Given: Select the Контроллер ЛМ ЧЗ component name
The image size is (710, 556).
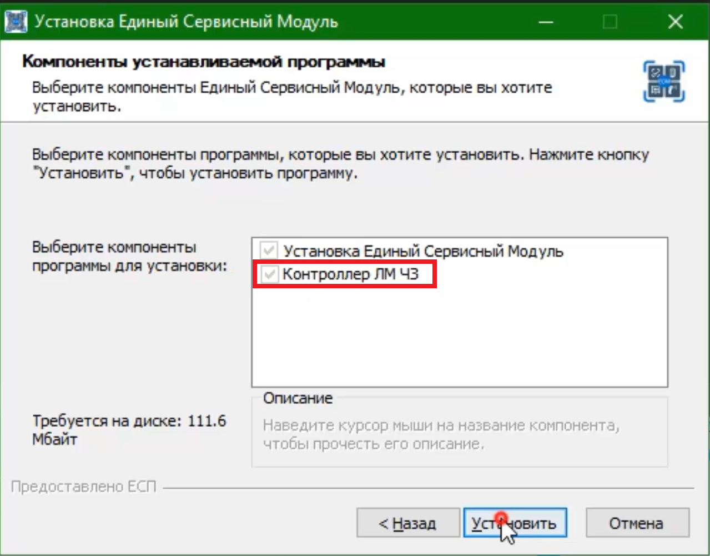Looking at the screenshot, I should [350, 274].
